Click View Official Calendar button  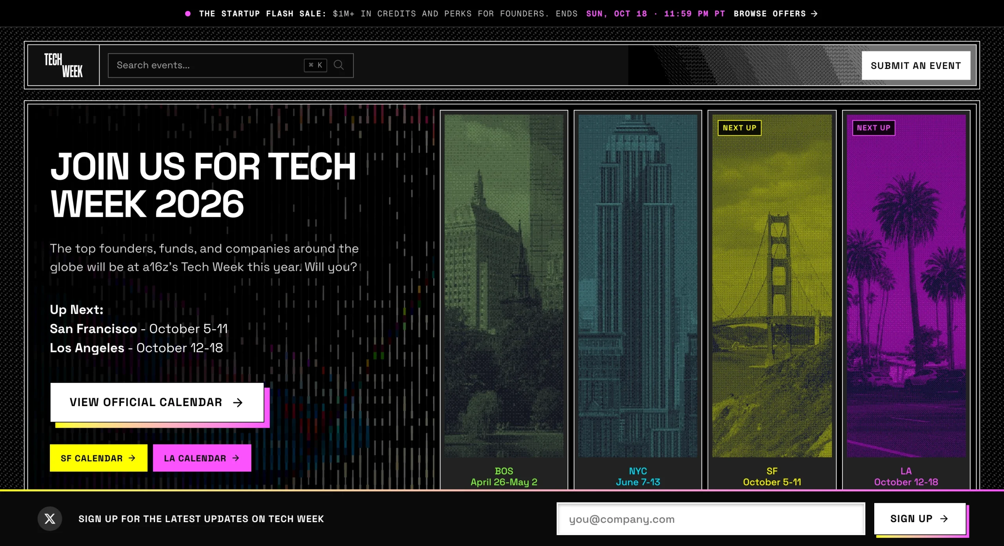(157, 402)
